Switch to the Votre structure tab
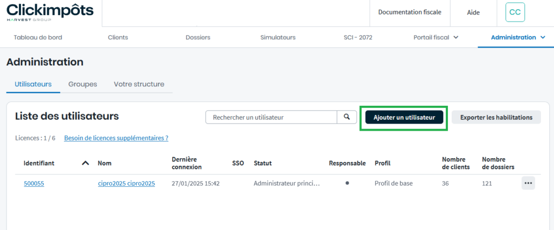Image resolution: width=554 pixels, height=230 pixels. point(138,84)
